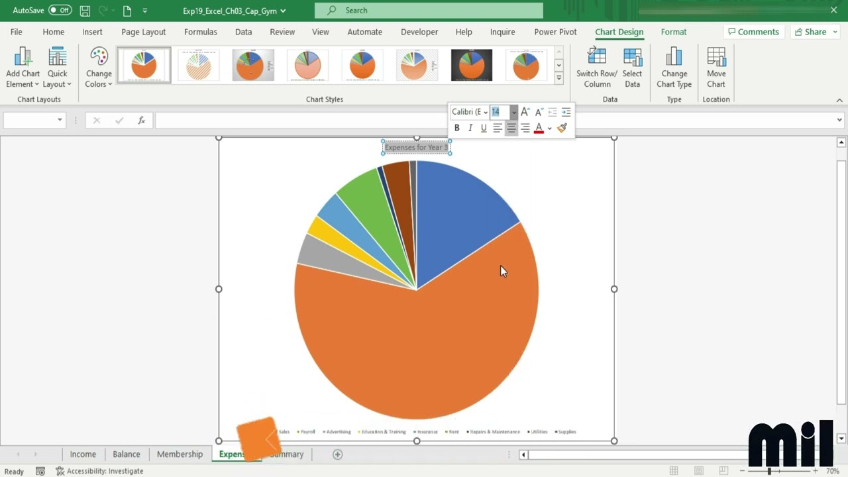Switch to the Normal view icon in the status bar
Screen dimensions: 848x477
[674, 471]
